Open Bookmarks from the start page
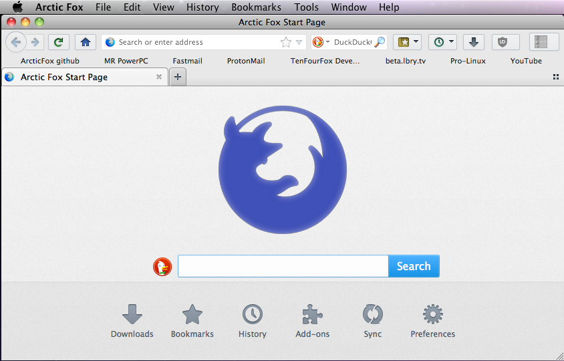This screenshot has width=564, height=361. (x=192, y=321)
